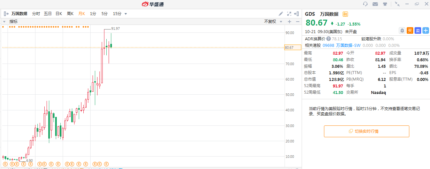This screenshot has width=430, height=169.
Task: Click the 80.67 current price tag on axis
Action: [293, 48]
